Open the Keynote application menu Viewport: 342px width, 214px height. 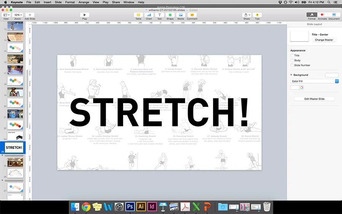17,2
